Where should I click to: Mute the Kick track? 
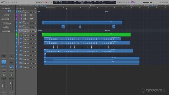click(24, 23)
